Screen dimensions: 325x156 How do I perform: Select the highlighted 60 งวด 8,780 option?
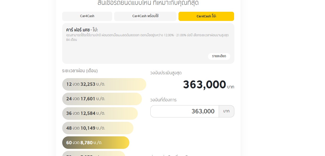coord(96,142)
